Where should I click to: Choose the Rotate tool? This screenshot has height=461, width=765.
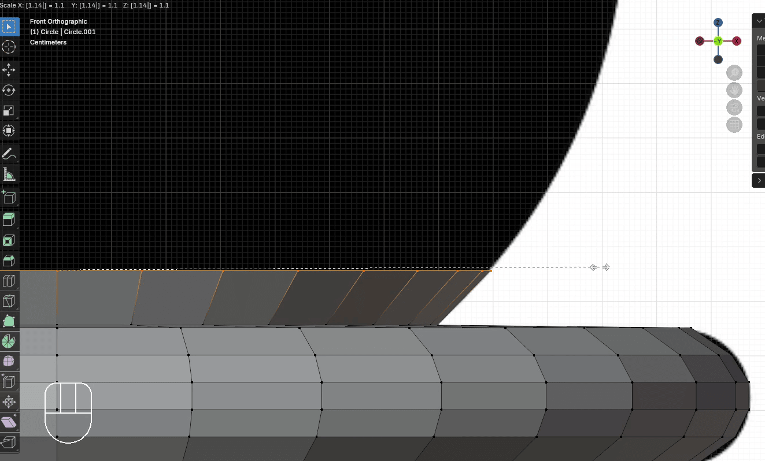(x=9, y=90)
